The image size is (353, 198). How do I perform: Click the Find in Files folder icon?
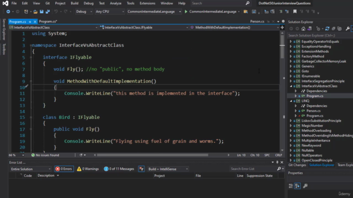click(x=245, y=12)
